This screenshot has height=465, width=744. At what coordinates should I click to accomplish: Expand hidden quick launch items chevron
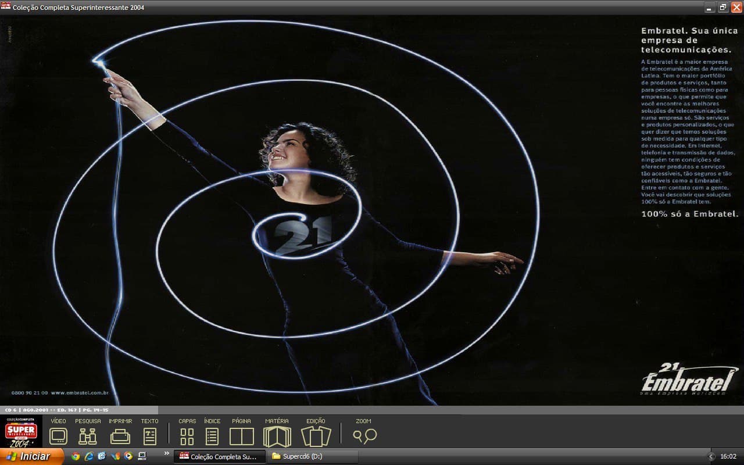(x=167, y=453)
